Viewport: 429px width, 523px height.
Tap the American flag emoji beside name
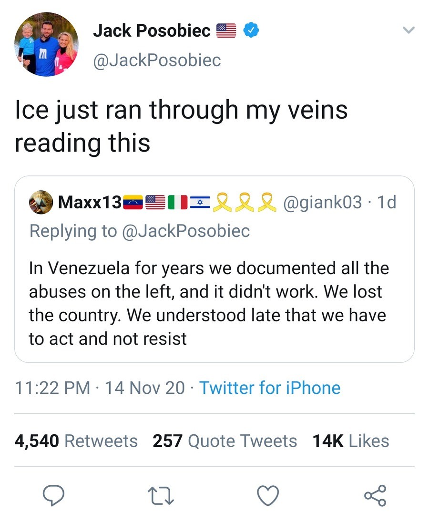(226, 31)
